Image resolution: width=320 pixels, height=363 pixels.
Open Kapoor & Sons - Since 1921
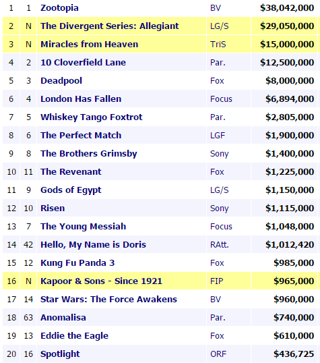point(101,281)
